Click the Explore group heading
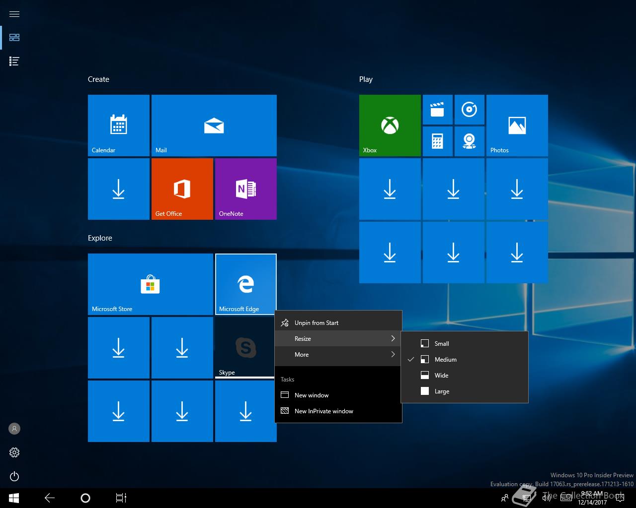This screenshot has width=636, height=508. click(100, 238)
